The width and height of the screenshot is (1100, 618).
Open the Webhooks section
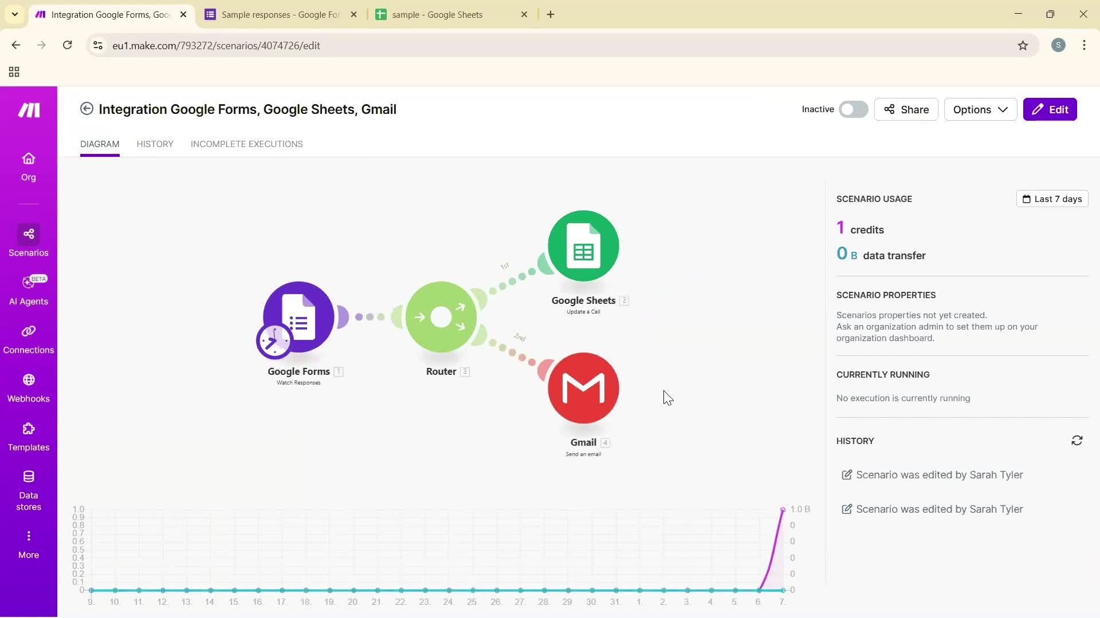tap(28, 386)
